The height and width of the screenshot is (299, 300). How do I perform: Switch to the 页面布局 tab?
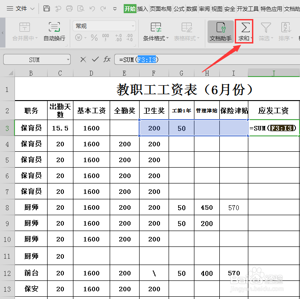point(160,9)
